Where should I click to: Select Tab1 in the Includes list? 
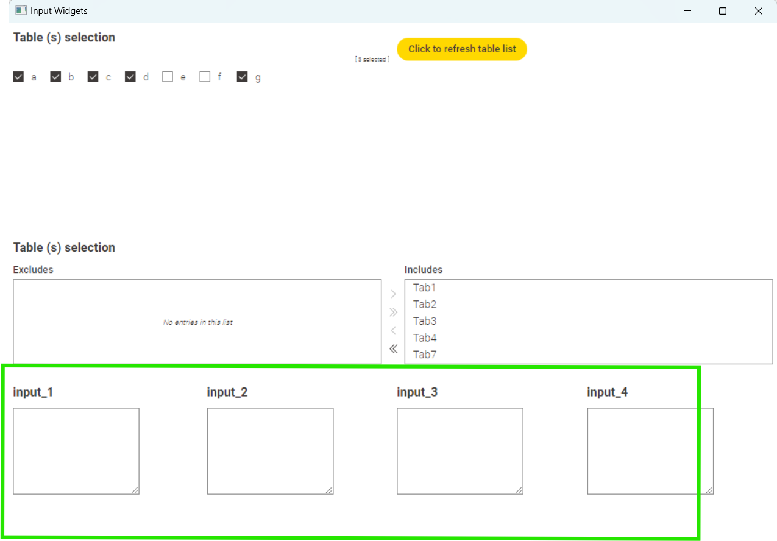click(x=425, y=288)
